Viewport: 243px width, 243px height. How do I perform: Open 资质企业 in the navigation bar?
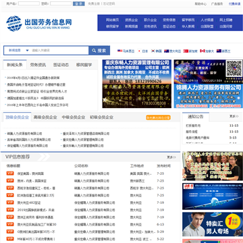tap(132, 20)
